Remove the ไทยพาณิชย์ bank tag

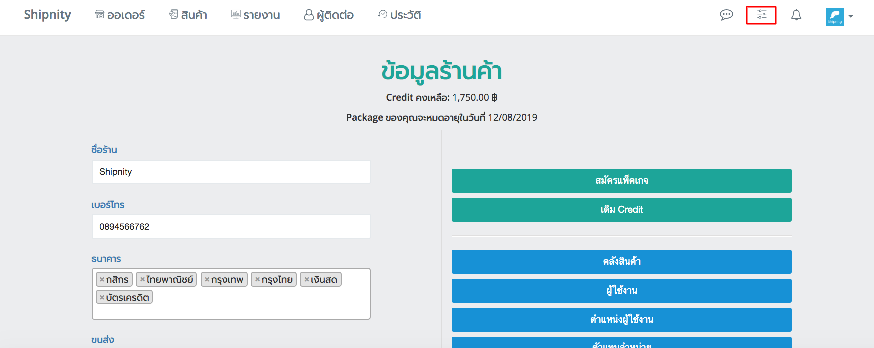click(x=142, y=280)
